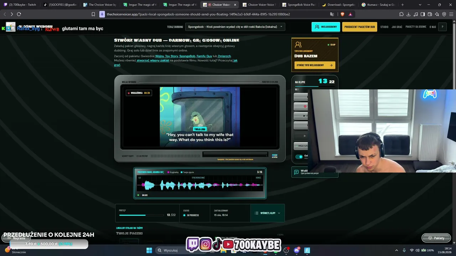Click the Choicer Voicer site logo
This screenshot has height=256, width=456.
point(11,27)
